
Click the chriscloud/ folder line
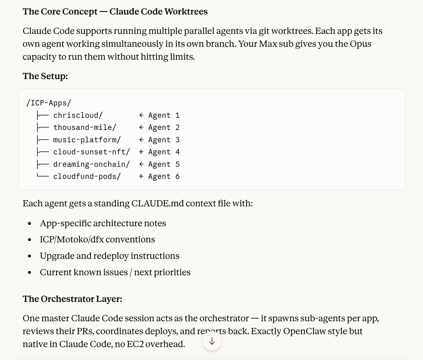tap(78, 115)
